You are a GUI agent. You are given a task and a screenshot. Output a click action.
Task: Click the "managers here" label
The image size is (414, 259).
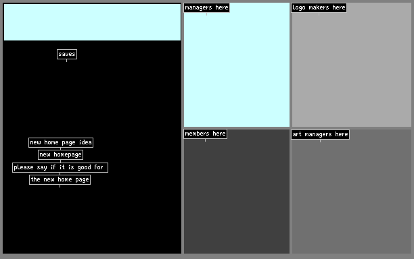point(206,7)
